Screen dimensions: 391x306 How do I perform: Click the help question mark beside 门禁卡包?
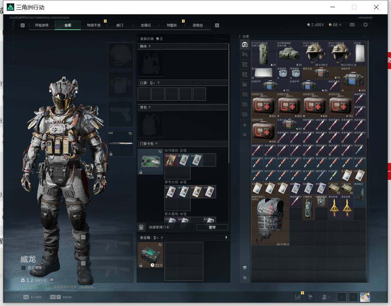coord(156,144)
